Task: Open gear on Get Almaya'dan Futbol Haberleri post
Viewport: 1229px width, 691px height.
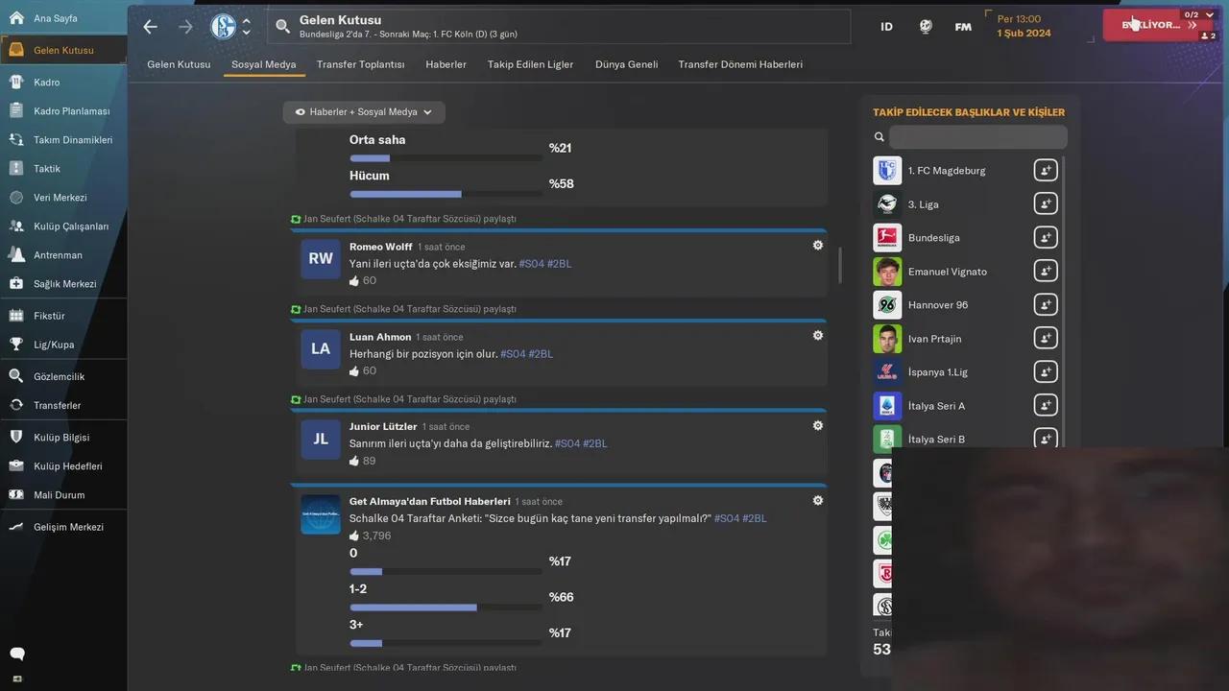Action: pos(818,500)
